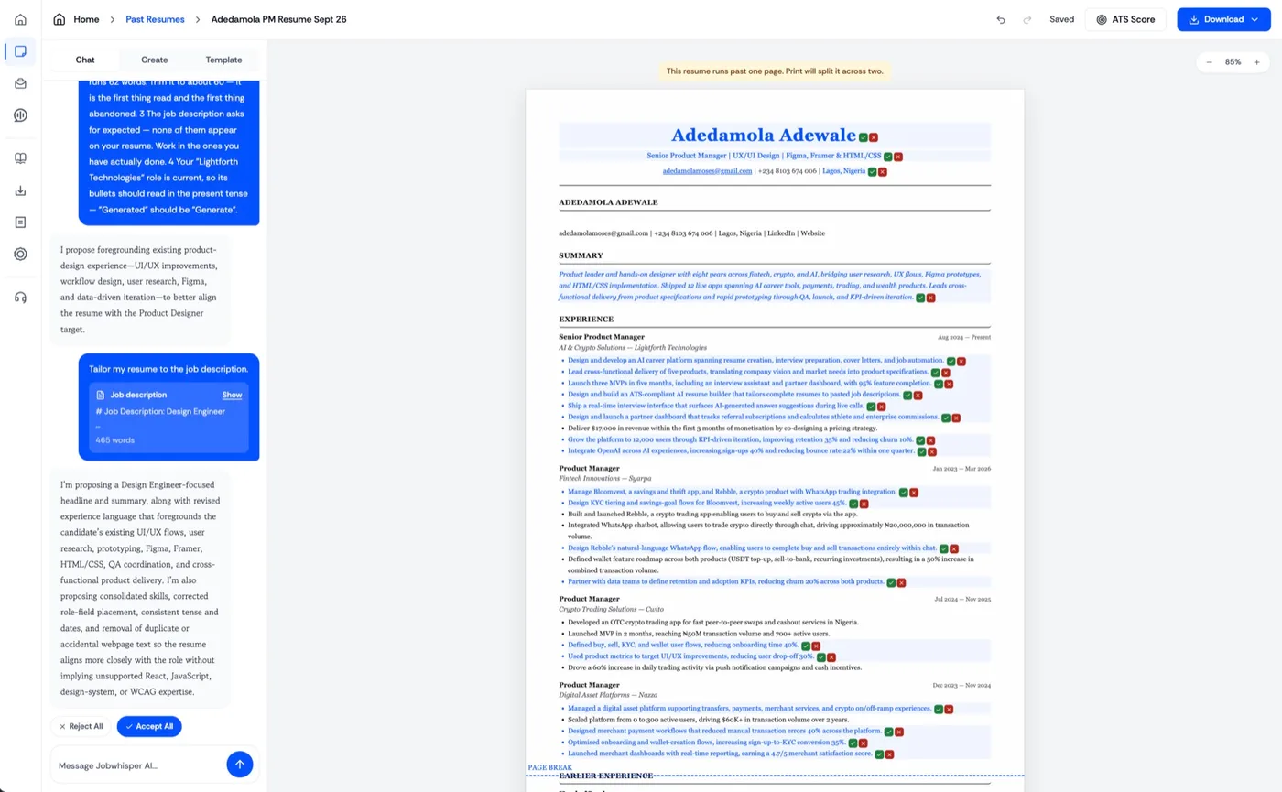Image resolution: width=1282 pixels, height=792 pixels.
Task: Send the chat message with arrow button
Action: (239, 765)
